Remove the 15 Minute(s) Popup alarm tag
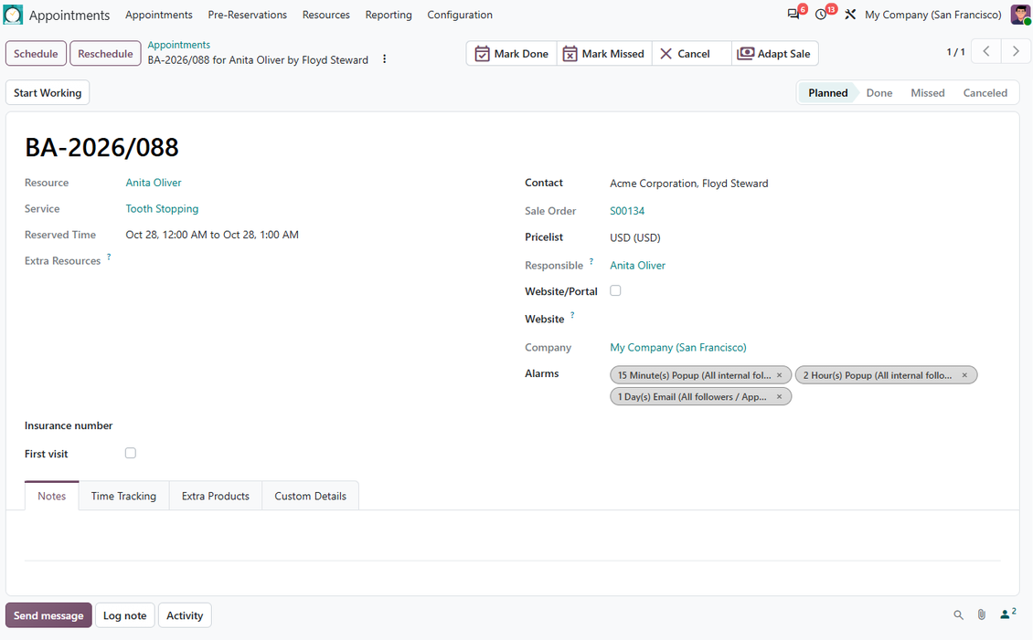Image resolution: width=1033 pixels, height=640 pixels. pos(780,375)
